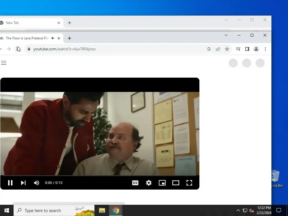Click the Google icon in the address bar
Image resolution: width=288 pixels, height=216 pixels.
209,49
